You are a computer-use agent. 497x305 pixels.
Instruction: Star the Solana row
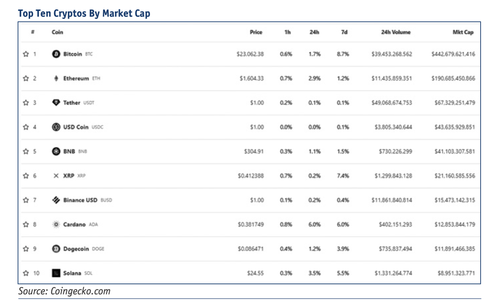point(26,273)
